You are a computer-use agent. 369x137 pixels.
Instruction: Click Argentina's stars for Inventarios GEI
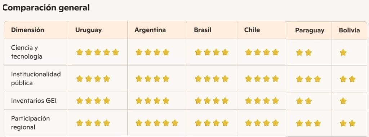tap(152, 101)
